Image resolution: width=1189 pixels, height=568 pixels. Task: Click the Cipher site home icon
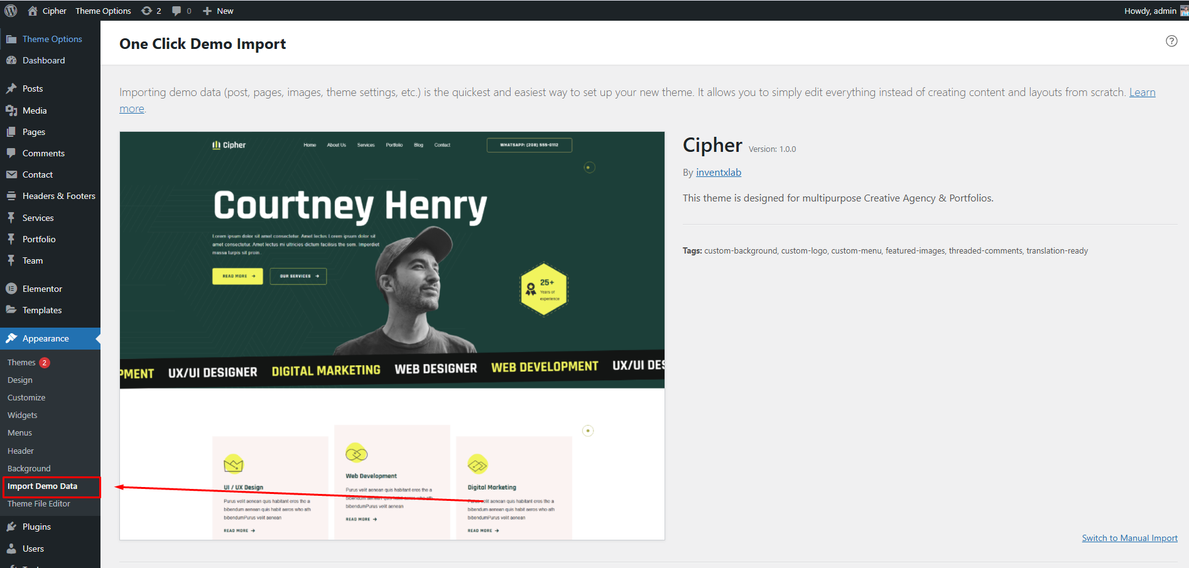33,11
